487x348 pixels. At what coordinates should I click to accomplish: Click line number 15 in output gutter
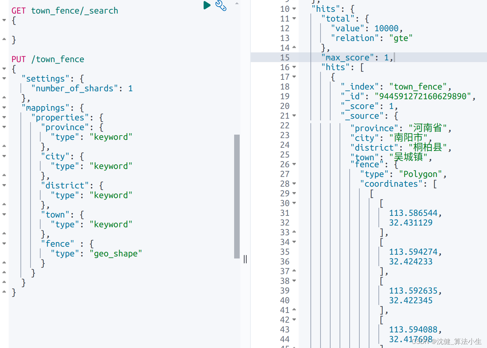pyautogui.click(x=285, y=58)
